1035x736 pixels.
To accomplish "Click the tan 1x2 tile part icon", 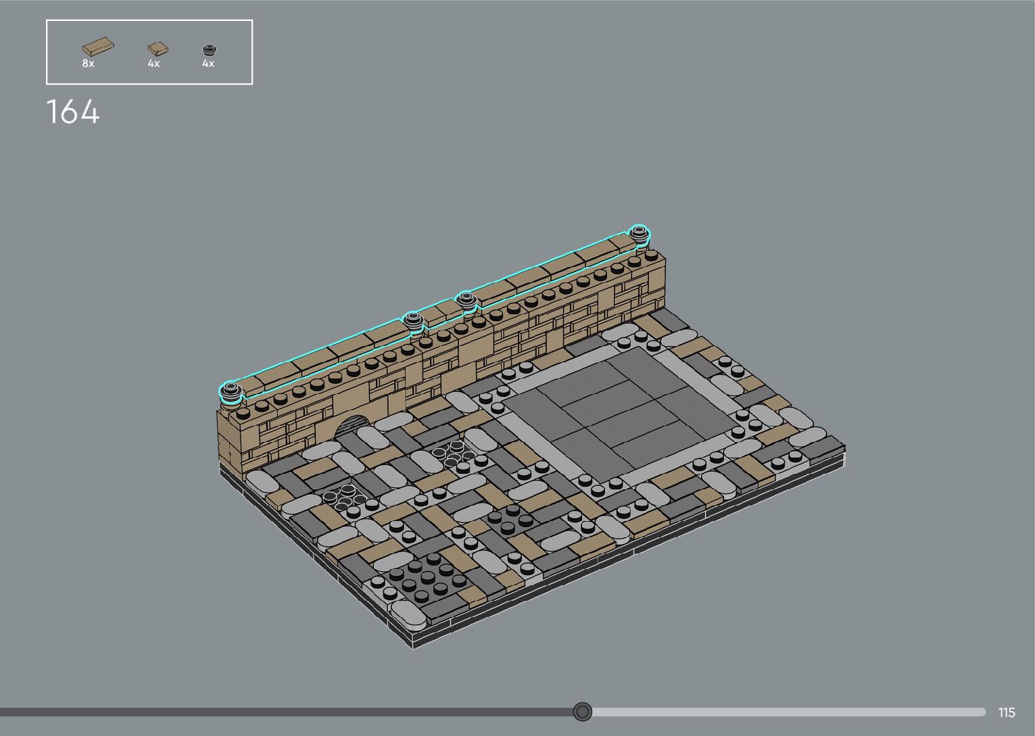I will pyautogui.click(x=98, y=47).
